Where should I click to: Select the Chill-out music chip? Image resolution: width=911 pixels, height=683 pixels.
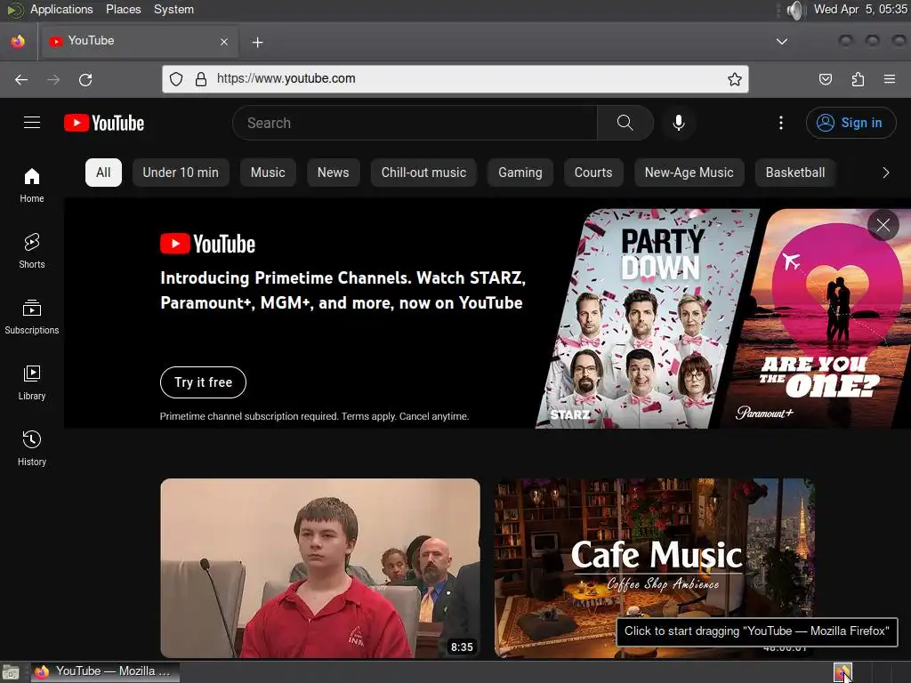click(x=423, y=173)
